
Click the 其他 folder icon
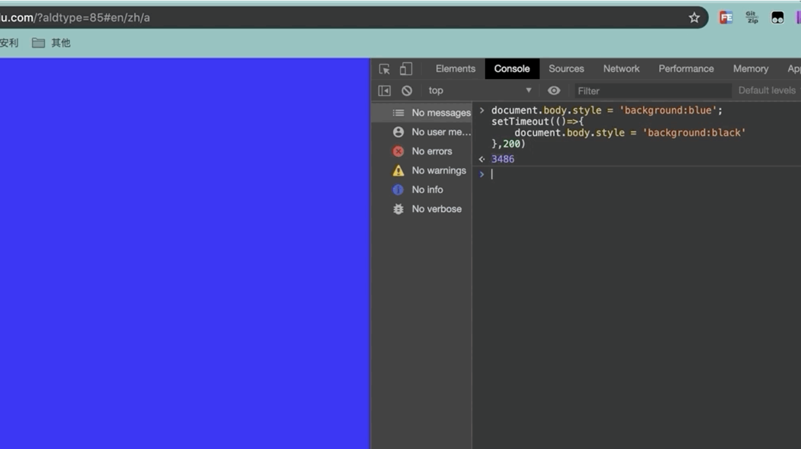[x=39, y=43]
